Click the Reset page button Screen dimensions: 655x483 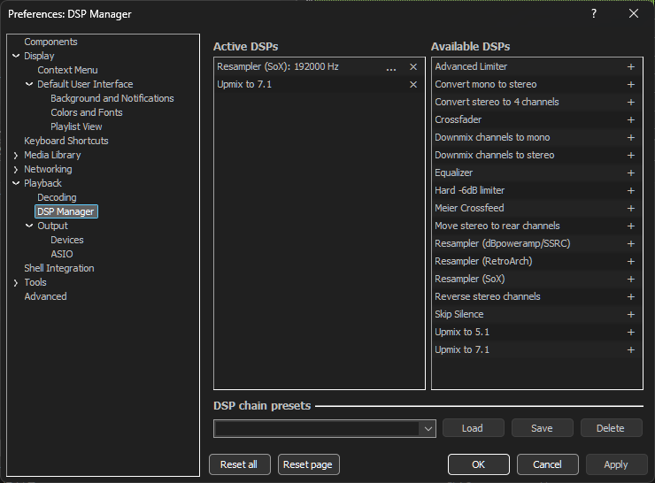coord(308,464)
